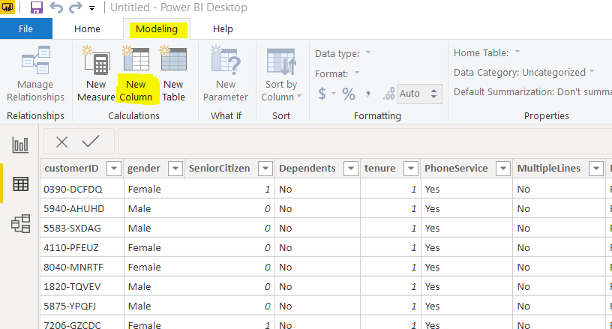Open the tenure column filter dropdown
612x329 pixels.
coord(411,169)
